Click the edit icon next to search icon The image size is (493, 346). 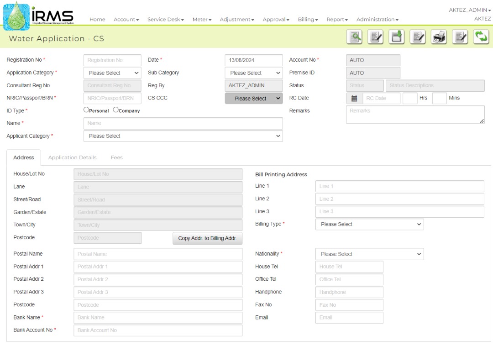coord(375,37)
